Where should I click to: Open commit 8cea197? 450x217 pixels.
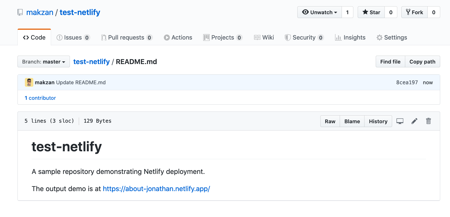pyautogui.click(x=407, y=82)
